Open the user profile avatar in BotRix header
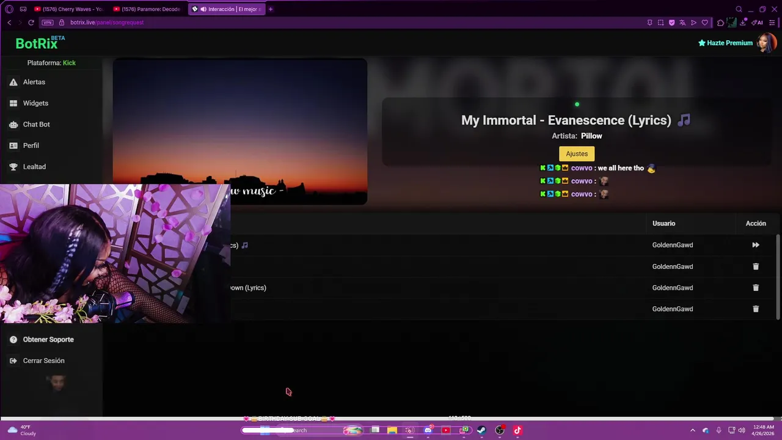The image size is (782, 440). pyautogui.click(x=767, y=43)
